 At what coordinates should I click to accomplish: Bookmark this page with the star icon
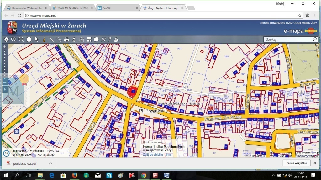coord(300,15)
